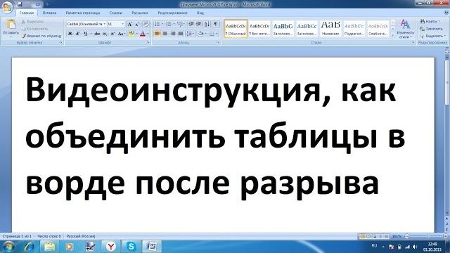Click the multilevel list icon
Screen dimensions: 450x253
pos(181,24)
